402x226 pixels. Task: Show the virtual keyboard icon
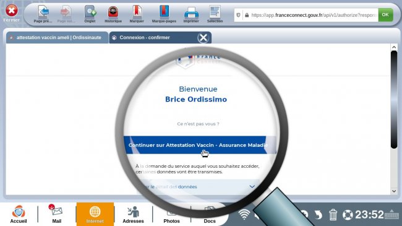391,214
